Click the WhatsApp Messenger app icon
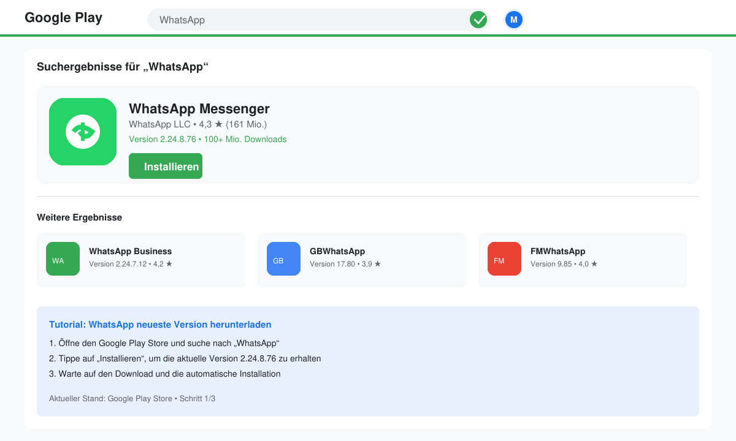736x441 pixels. tap(83, 132)
